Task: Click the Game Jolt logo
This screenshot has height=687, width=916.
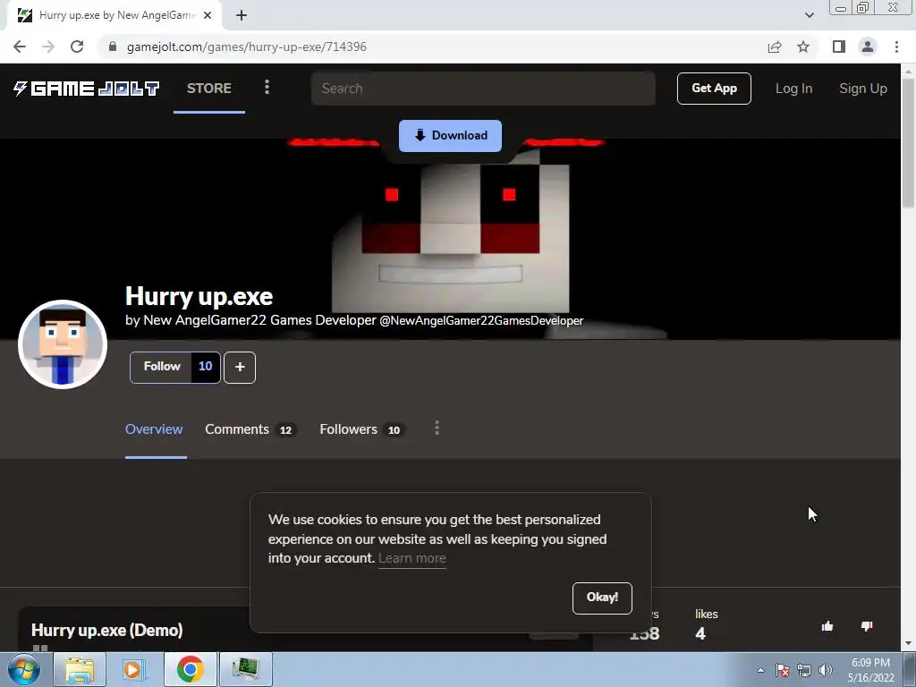Action: [87, 89]
